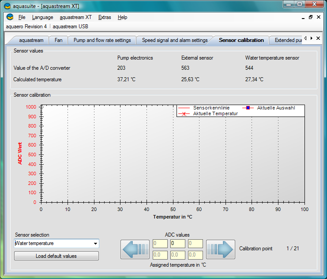The image size is (327, 279).
Task: Click the aquasuite icon in menu bar
Action: [x=10, y=17]
